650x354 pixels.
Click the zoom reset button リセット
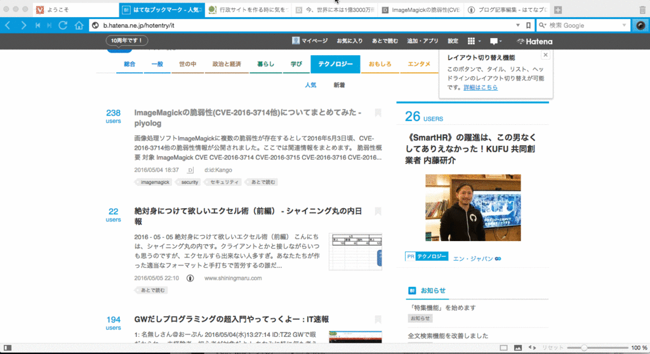(x=553, y=348)
